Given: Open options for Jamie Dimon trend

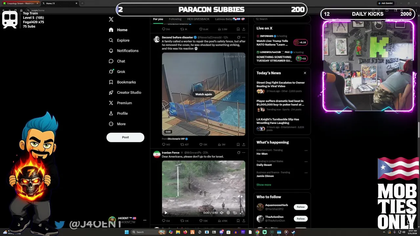Looking at the screenshot, I should (306, 173).
